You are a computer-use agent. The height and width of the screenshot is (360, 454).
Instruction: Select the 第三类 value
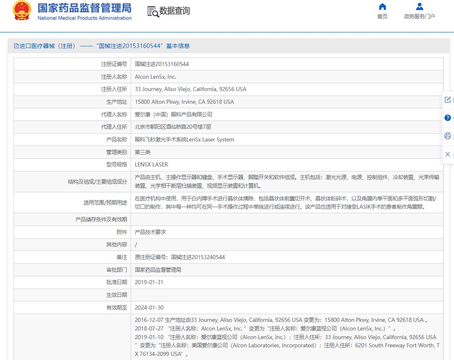tap(143, 152)
